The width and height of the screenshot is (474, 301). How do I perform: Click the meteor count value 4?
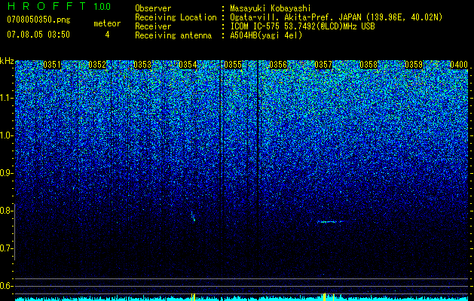[107, 35]
